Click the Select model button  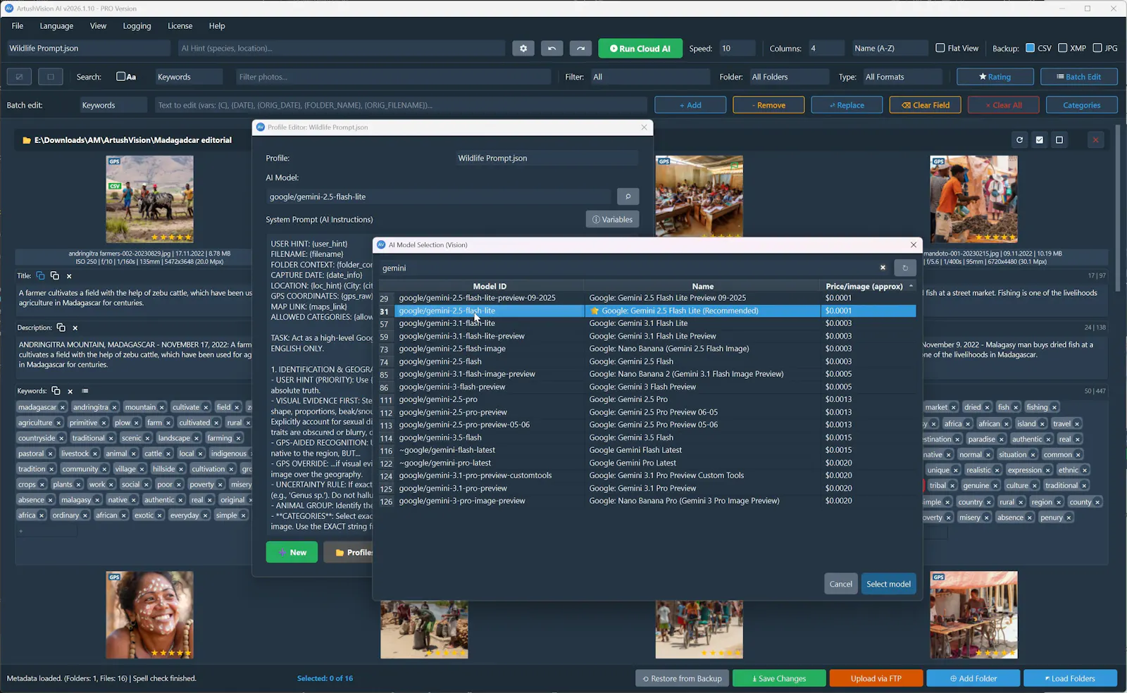tap(888, 584)
